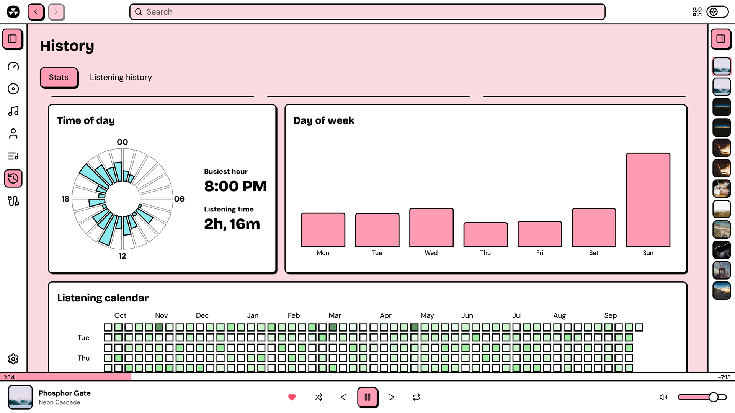735x413 pixels.
Task: Open the playlists queue icon
Action: click(13, 156)
